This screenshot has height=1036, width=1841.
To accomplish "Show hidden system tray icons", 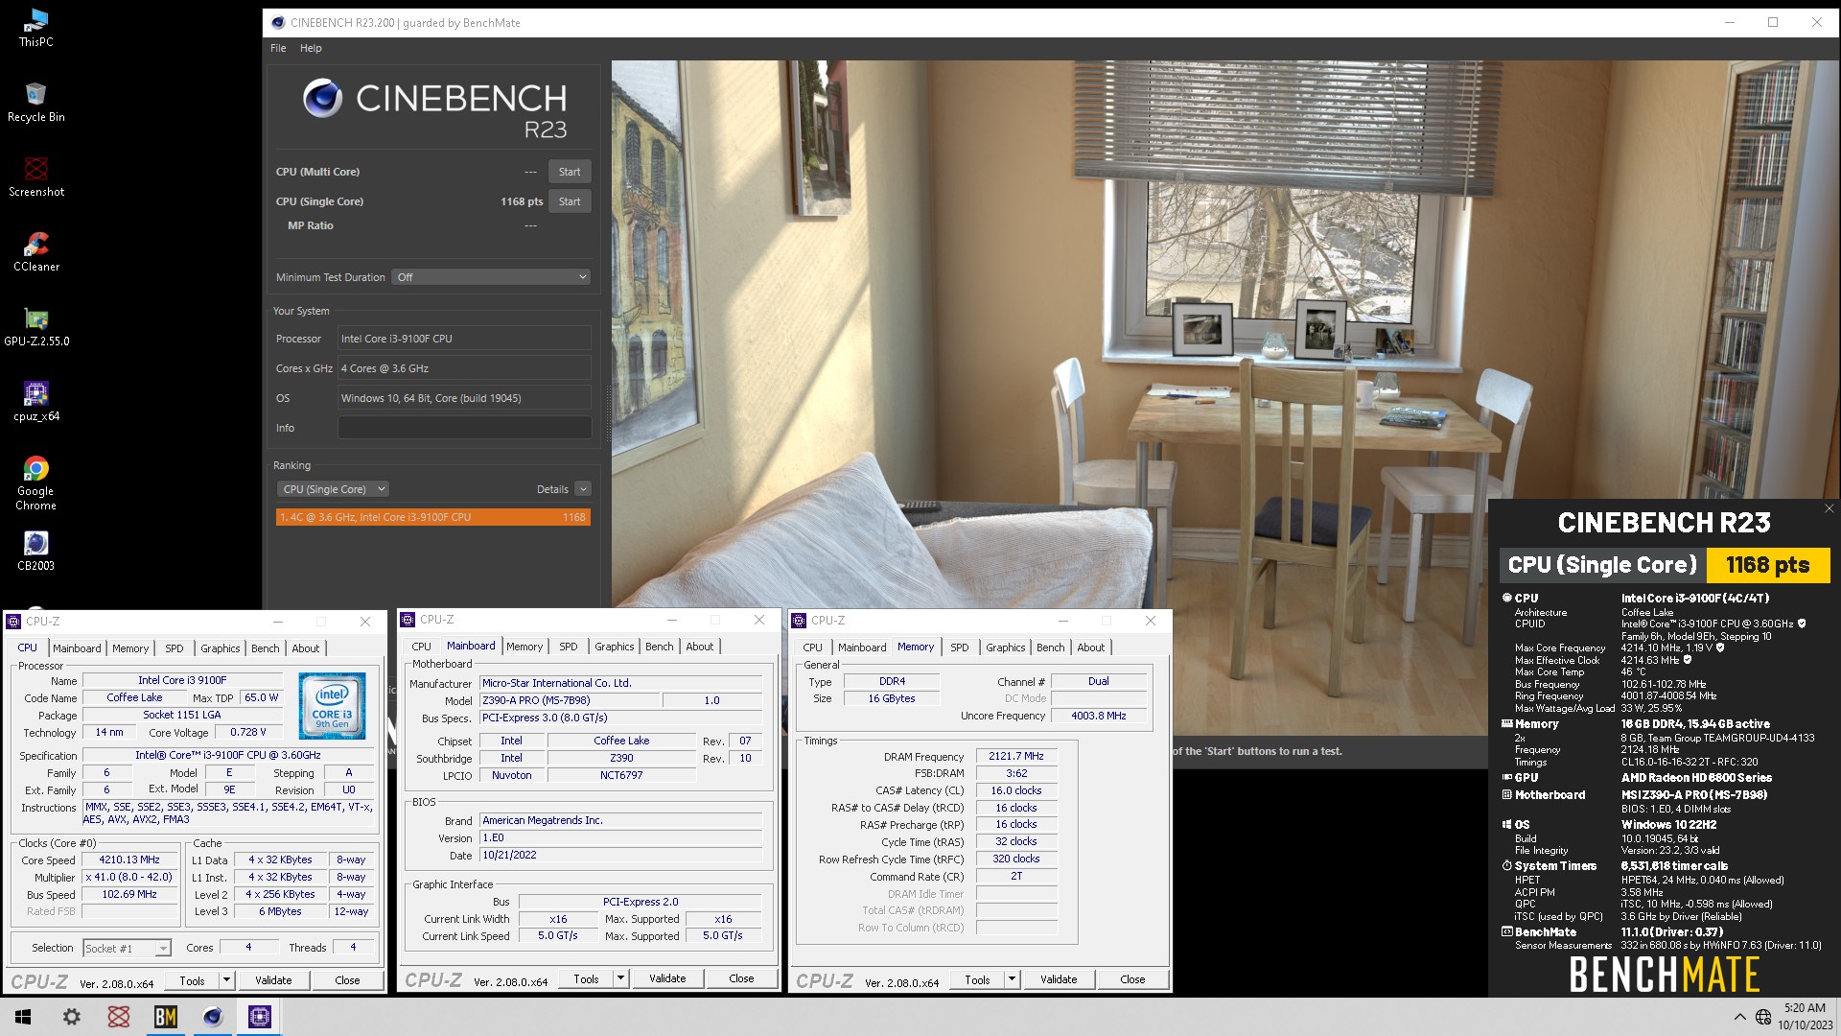I will pyautogui.click(x=1739, y=1017).
